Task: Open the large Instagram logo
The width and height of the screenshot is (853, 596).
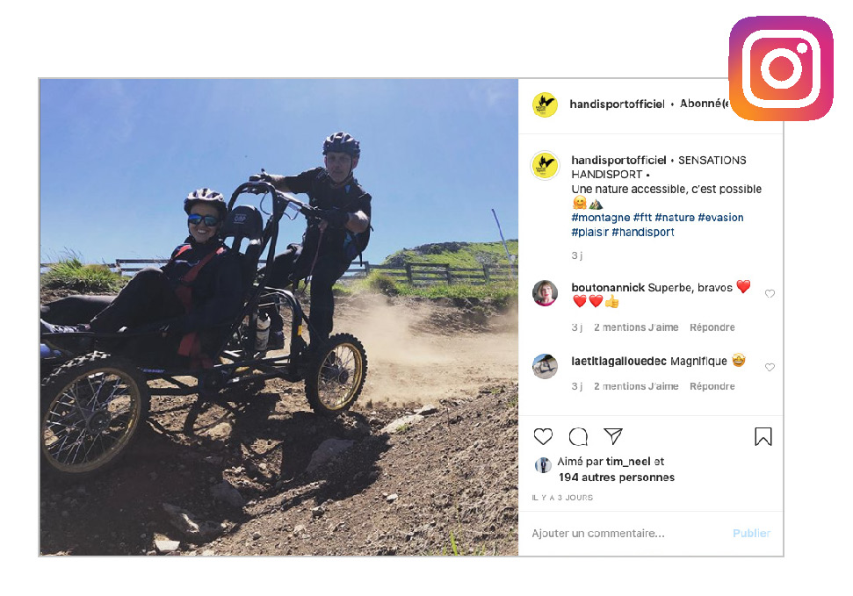Action: [x=781, y=68]
